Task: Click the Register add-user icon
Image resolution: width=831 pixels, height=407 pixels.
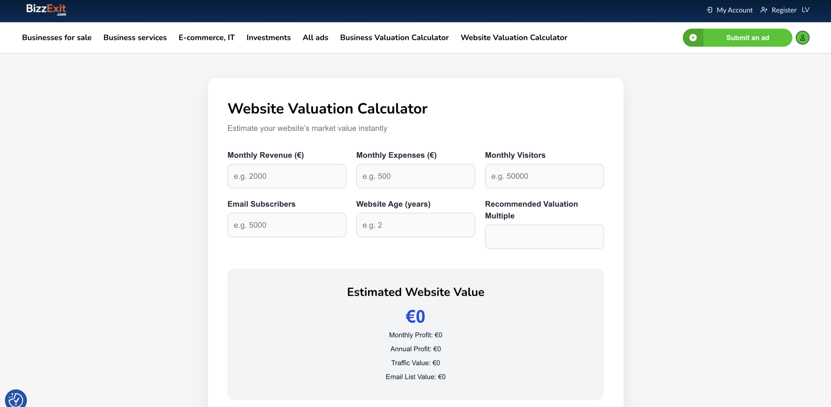Action: (x=764, y=10)
